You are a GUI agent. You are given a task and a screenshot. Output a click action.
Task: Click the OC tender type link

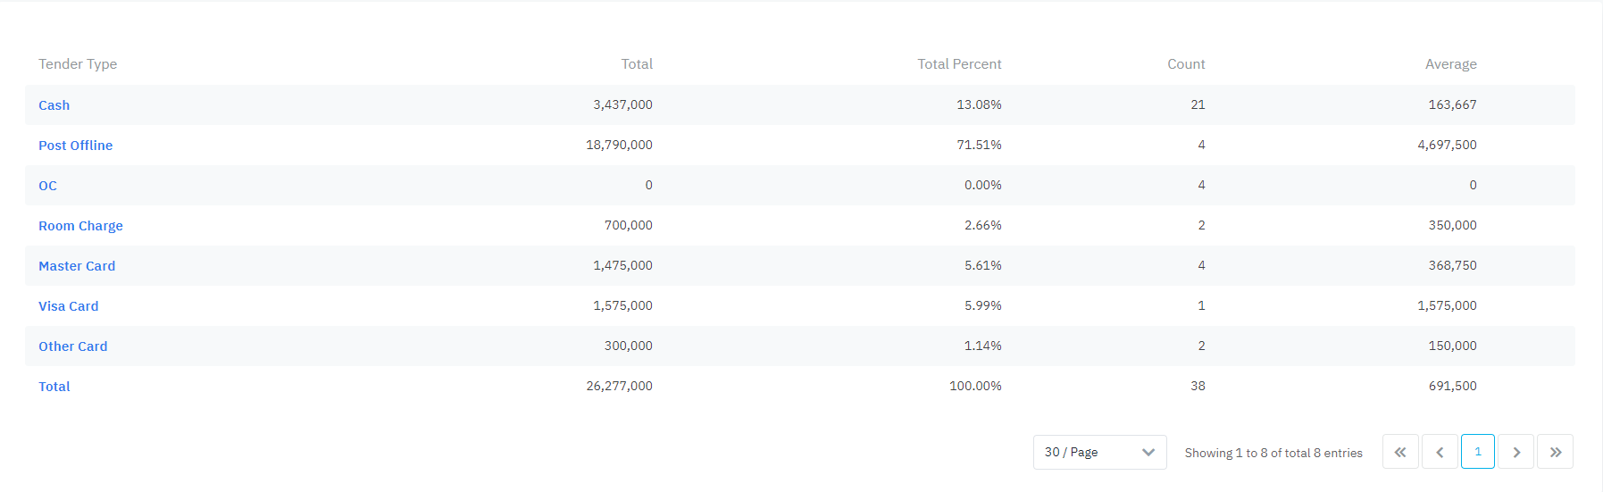[x=47, y=186]
